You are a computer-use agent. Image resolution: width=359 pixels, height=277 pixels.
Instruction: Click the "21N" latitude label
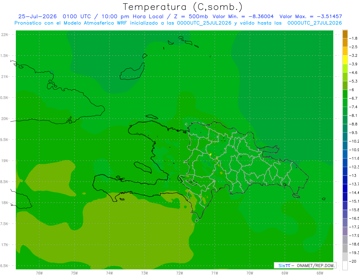click(5, 77)
